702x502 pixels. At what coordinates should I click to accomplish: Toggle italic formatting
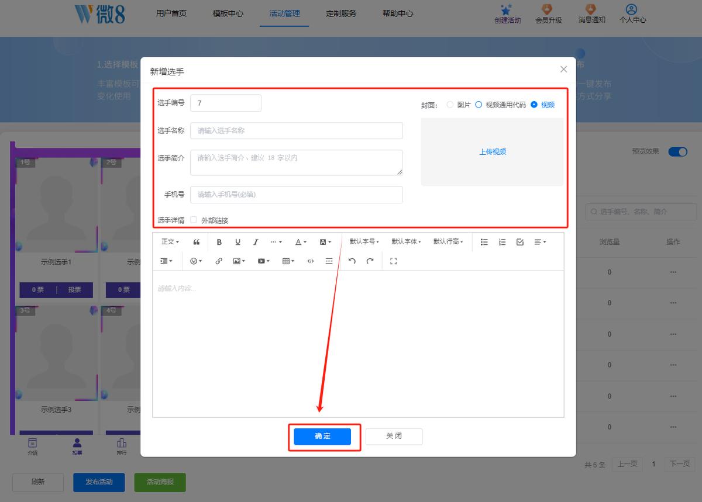click(256, 242)
